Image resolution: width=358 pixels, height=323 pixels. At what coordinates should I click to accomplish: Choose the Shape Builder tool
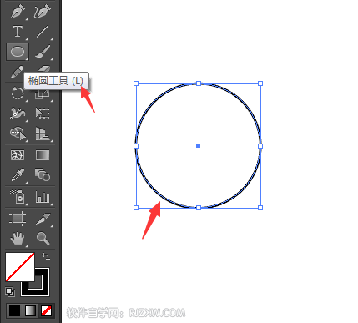point(18,134)
